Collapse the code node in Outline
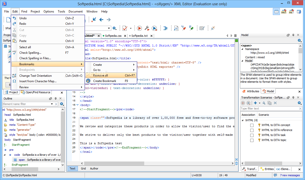 (x=5, y=155)
